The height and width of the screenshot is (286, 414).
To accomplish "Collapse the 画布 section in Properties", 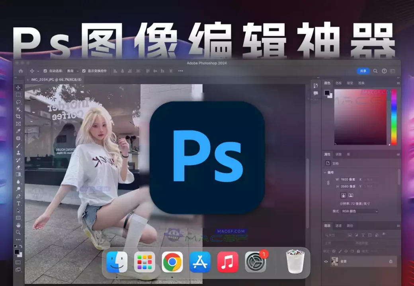I will coord(325,172).
